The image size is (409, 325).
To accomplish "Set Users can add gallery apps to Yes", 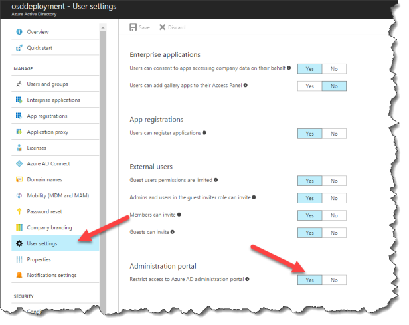I will [x=309, y=86].
